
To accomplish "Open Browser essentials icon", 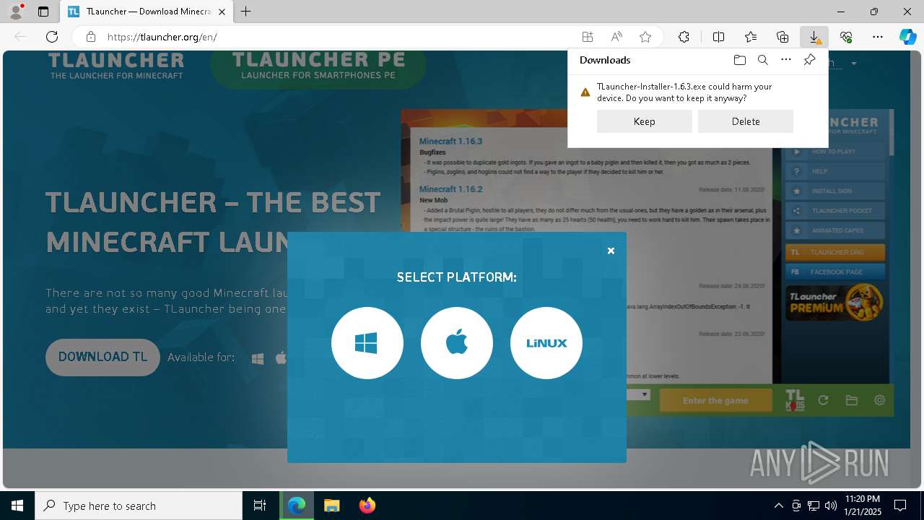I will 846,37.
